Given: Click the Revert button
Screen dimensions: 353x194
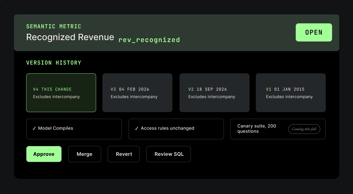Looking at the screenshot, I should (124, 154).
